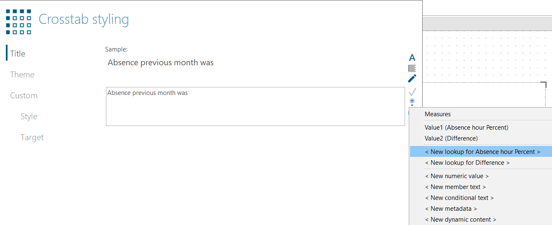
Task: Select Style under Custom
Action: point(29,116)
